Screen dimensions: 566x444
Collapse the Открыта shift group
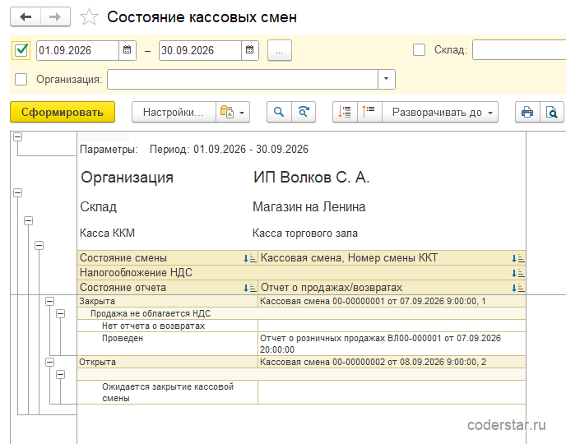pos(50,362)
